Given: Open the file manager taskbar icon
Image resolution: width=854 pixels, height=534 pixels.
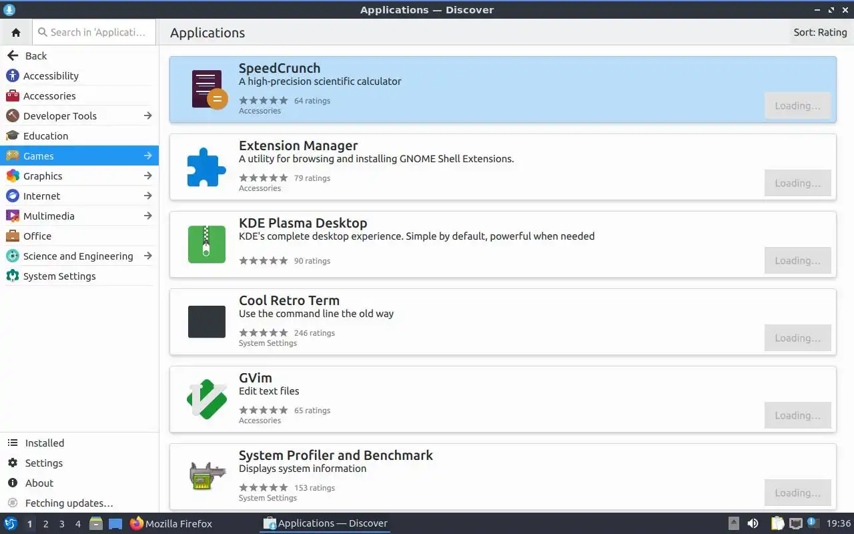Looking at the screenshot, I should [96, 524].
